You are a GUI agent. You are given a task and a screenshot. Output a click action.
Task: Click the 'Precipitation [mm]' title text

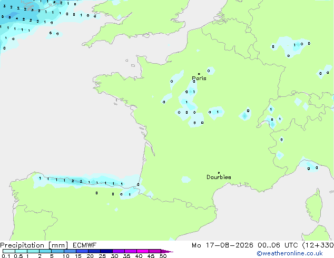34,245
